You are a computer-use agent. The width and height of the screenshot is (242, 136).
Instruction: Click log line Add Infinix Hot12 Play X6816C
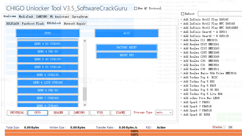(205, 19)
